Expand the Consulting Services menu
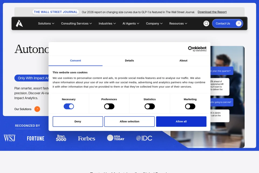Viewport: 259px width, 173px height. click(76, 24)
